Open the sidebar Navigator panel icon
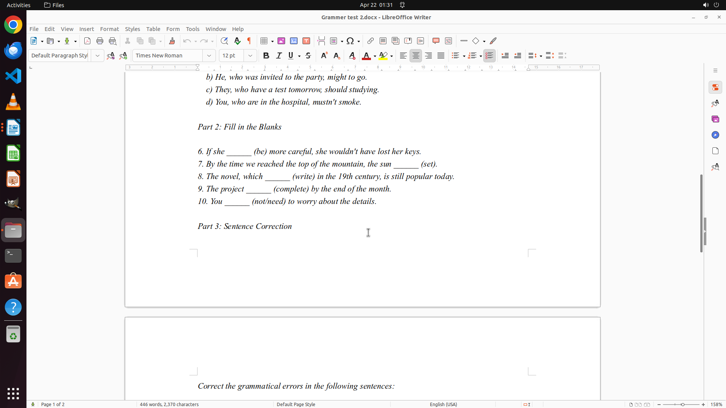Screen dimensions: 726x408 pyautogui.click(x=715, y=135)
